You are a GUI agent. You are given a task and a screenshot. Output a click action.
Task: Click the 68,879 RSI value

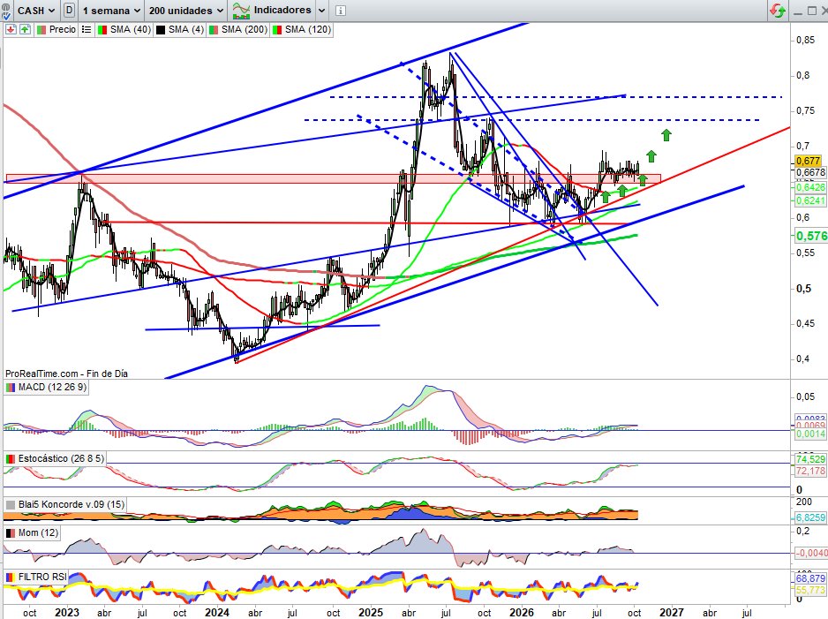pyautogui.click(x=810, y=579)
